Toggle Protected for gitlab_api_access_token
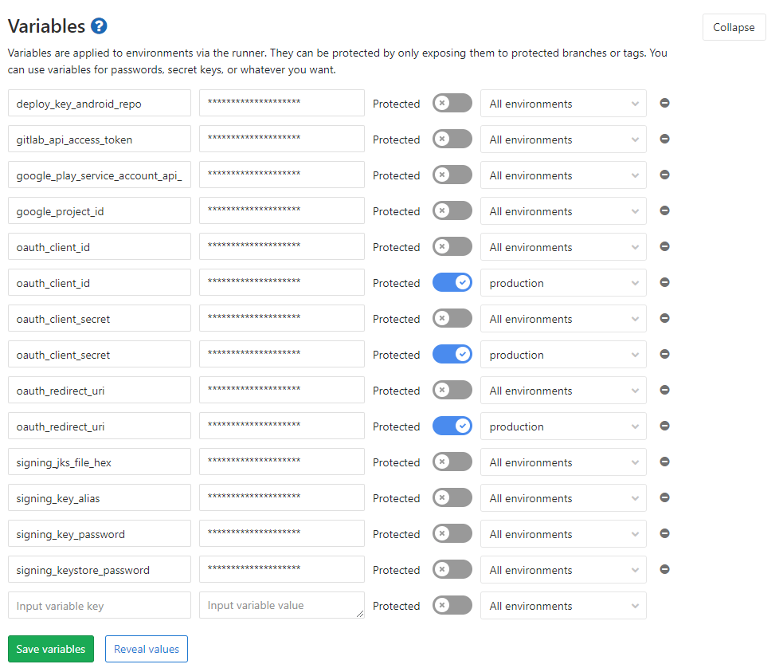Screen dimensions: 783x672 point(452,139)
